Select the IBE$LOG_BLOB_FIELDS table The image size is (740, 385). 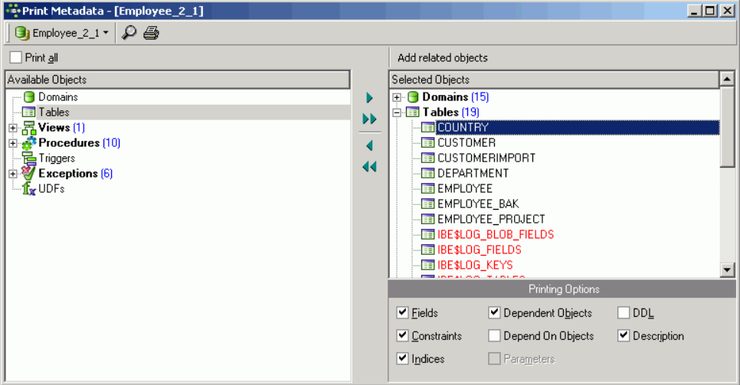click(495, 234)
